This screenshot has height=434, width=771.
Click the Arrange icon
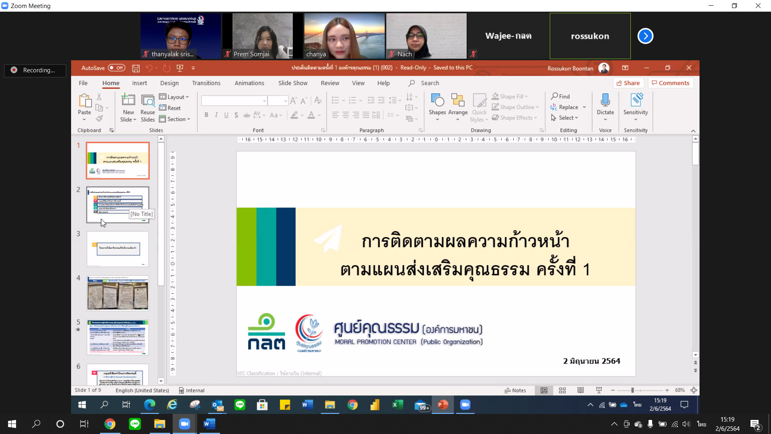pyautogui.click(x=458, y=100)
